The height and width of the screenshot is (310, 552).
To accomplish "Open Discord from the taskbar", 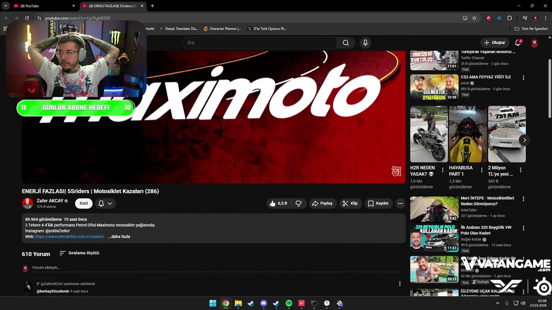I will coord(263,303).
